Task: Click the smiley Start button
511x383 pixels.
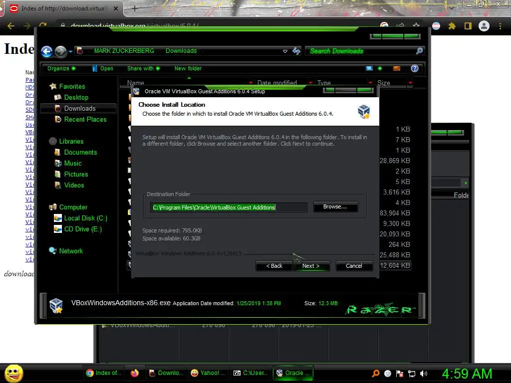Action: click(x=13, y=373)
